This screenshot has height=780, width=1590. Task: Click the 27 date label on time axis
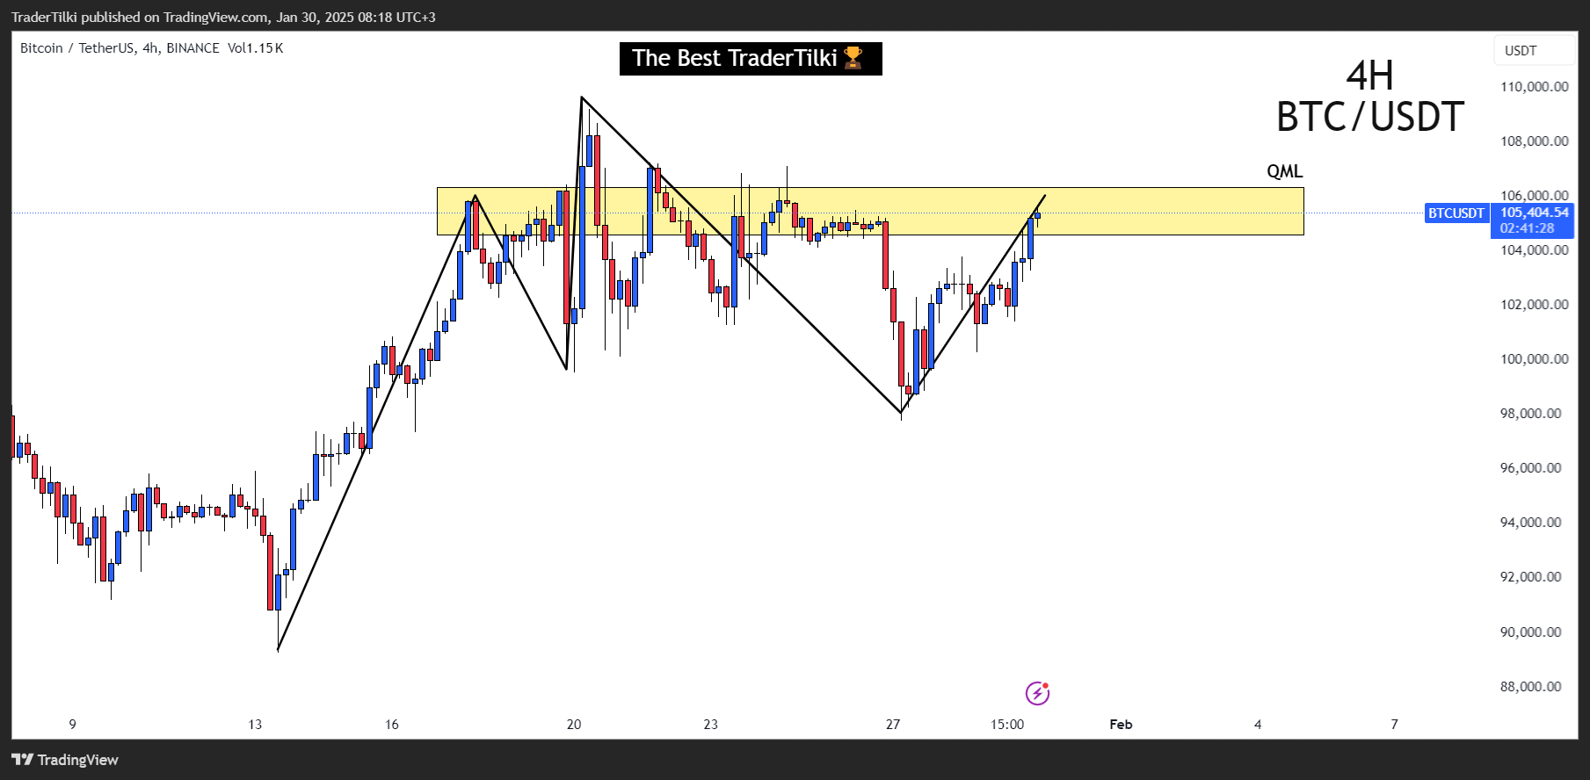pyautogui.click(x=893, y=725)
